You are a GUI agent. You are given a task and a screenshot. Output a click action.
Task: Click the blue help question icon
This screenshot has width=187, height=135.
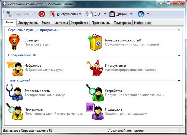point(141,14)
